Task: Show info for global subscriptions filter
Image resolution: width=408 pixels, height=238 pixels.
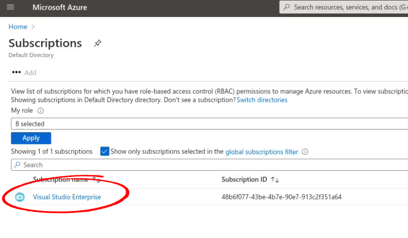Action: (305, 152)
